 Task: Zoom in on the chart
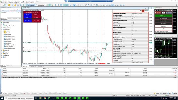coord(56,5)
